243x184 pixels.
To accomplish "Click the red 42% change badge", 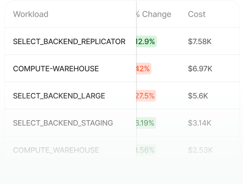I will (x=144, y=69).
